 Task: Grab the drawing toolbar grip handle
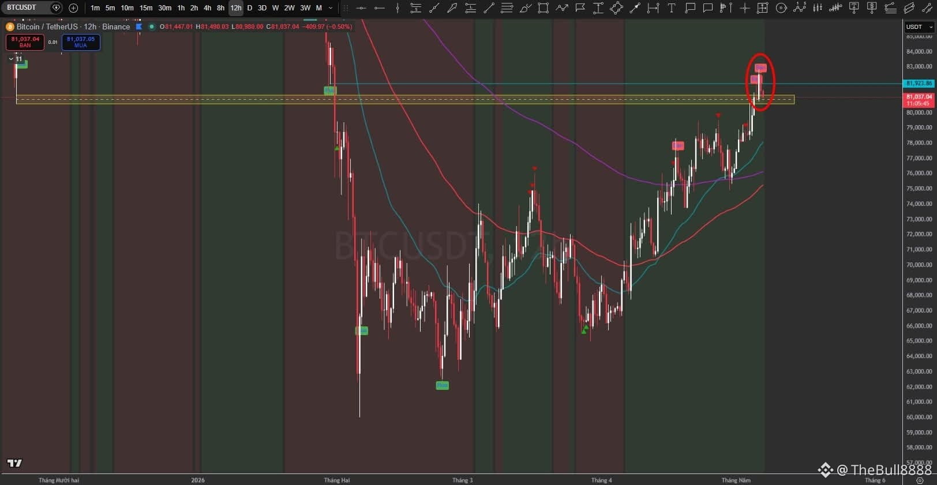(346, 8)
